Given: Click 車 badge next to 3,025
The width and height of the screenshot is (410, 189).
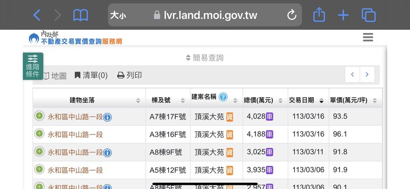Looking at the screenshot, I should coord(269,152).
